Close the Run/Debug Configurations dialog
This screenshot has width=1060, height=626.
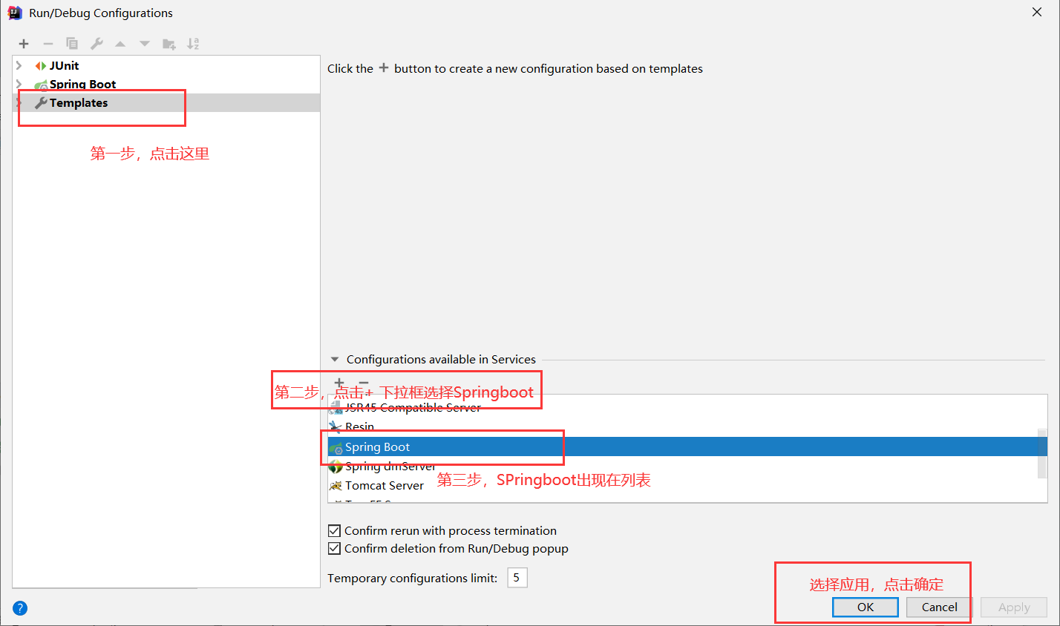click(1037, 13)
